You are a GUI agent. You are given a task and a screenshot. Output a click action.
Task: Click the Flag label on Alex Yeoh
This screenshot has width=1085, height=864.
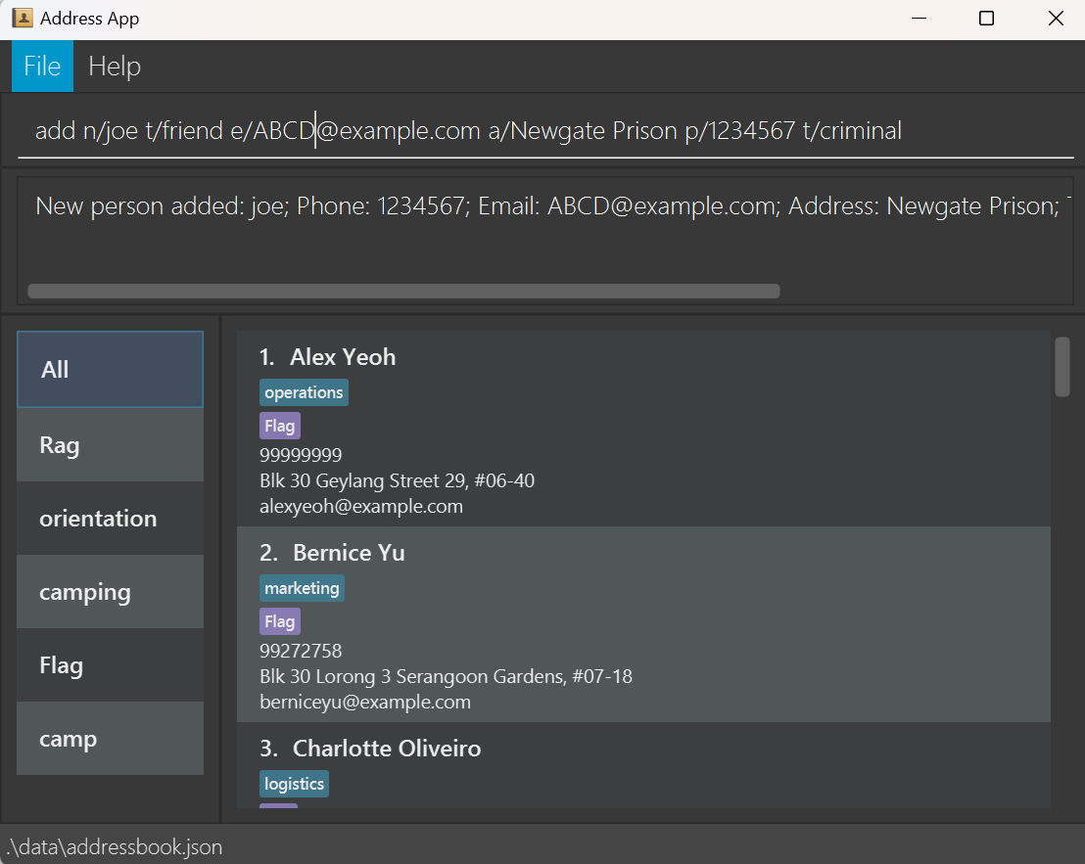pos(279,426)
